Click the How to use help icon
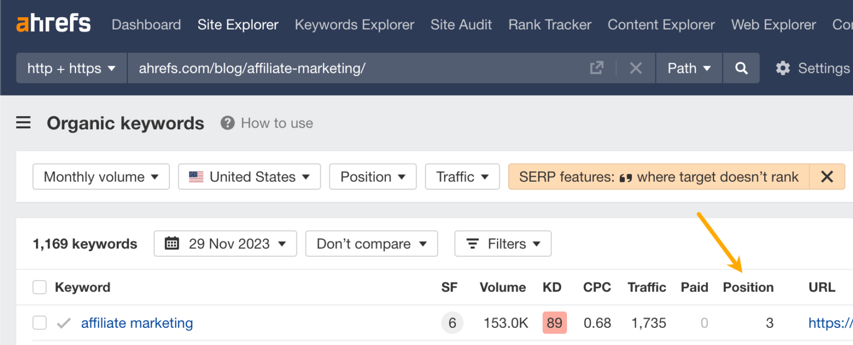This screenshot has height=345, width=853. [x=227, y=123]
